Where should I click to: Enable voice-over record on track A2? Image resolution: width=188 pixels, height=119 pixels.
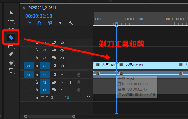[79, 82]
